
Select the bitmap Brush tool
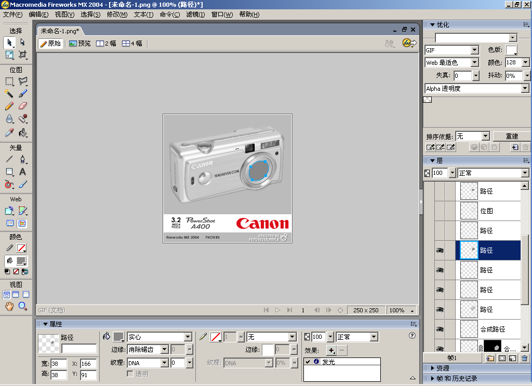[x=22, y=93]
